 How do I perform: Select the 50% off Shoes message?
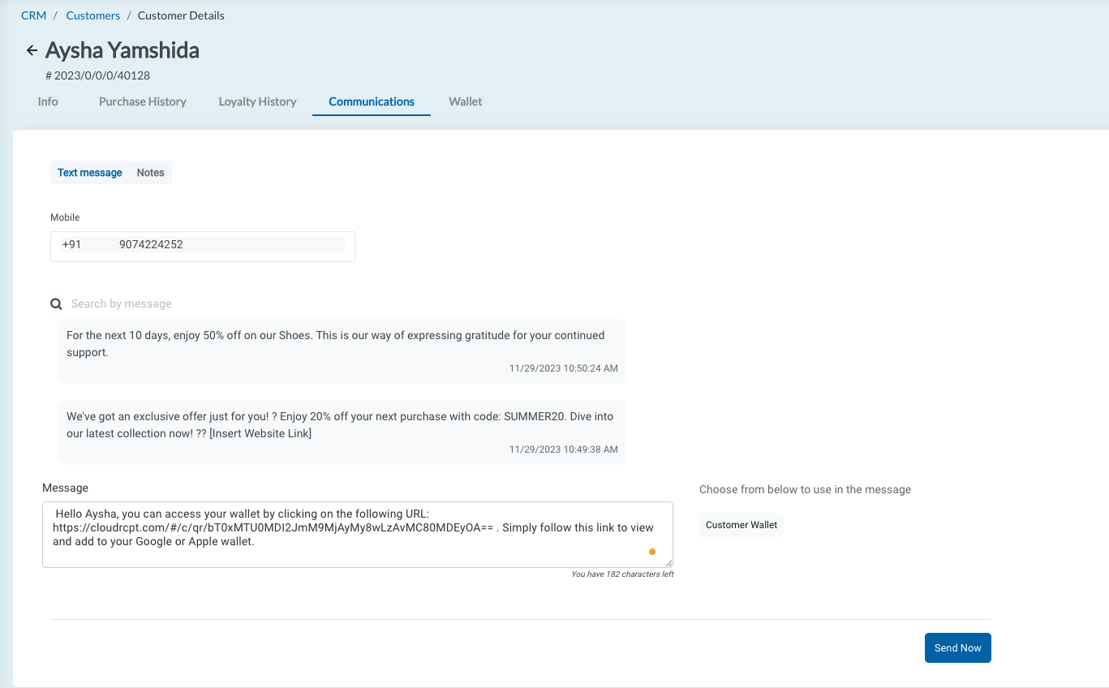tap(342, 351)
